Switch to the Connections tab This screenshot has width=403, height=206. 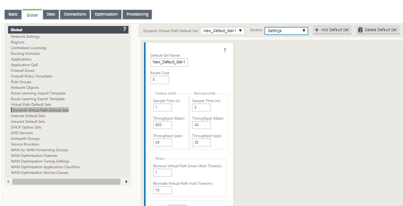click(x=75, y=14)
